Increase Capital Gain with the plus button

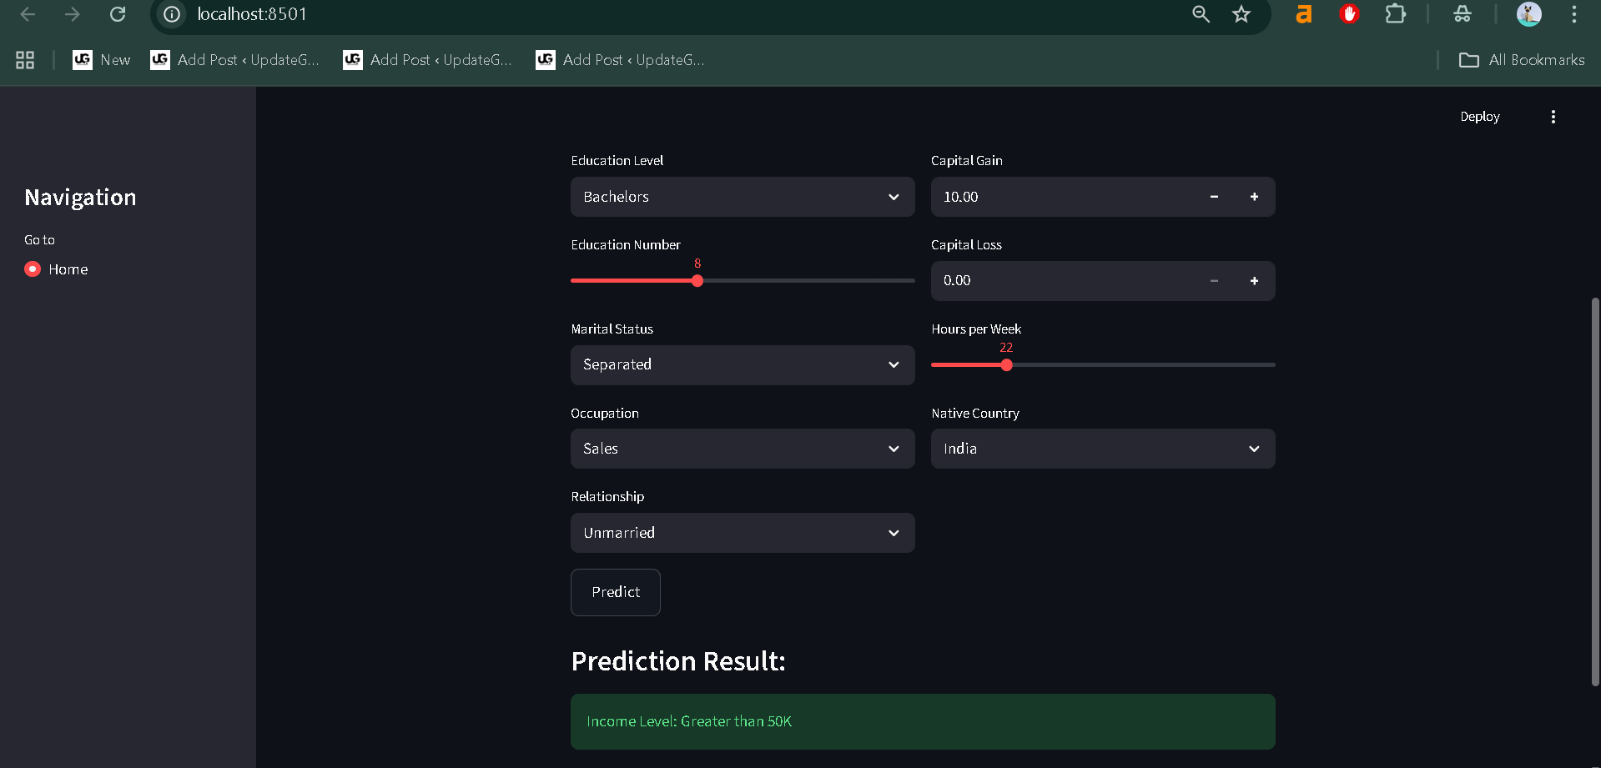[1254, 197]
